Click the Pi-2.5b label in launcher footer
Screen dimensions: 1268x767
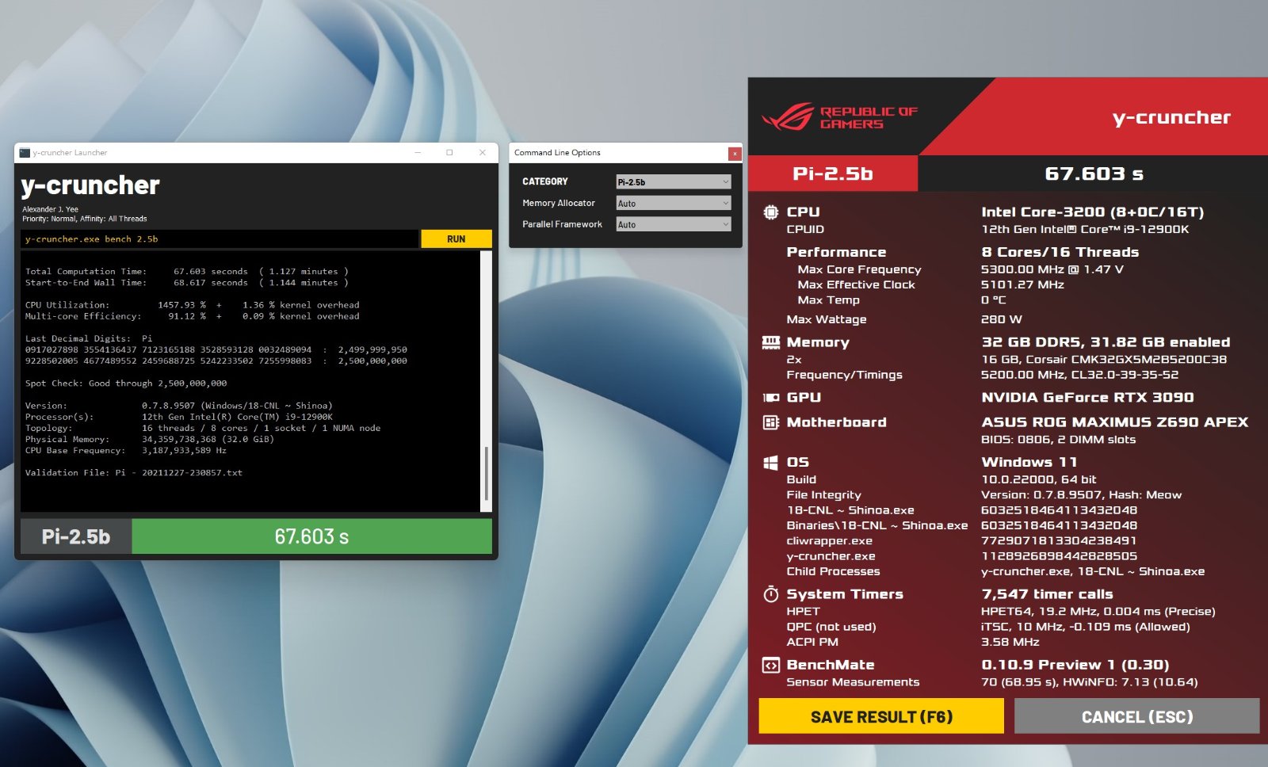click(76, 536)
